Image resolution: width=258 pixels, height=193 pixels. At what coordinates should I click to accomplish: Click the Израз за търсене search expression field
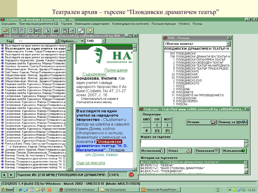click(x=192, y=143)
